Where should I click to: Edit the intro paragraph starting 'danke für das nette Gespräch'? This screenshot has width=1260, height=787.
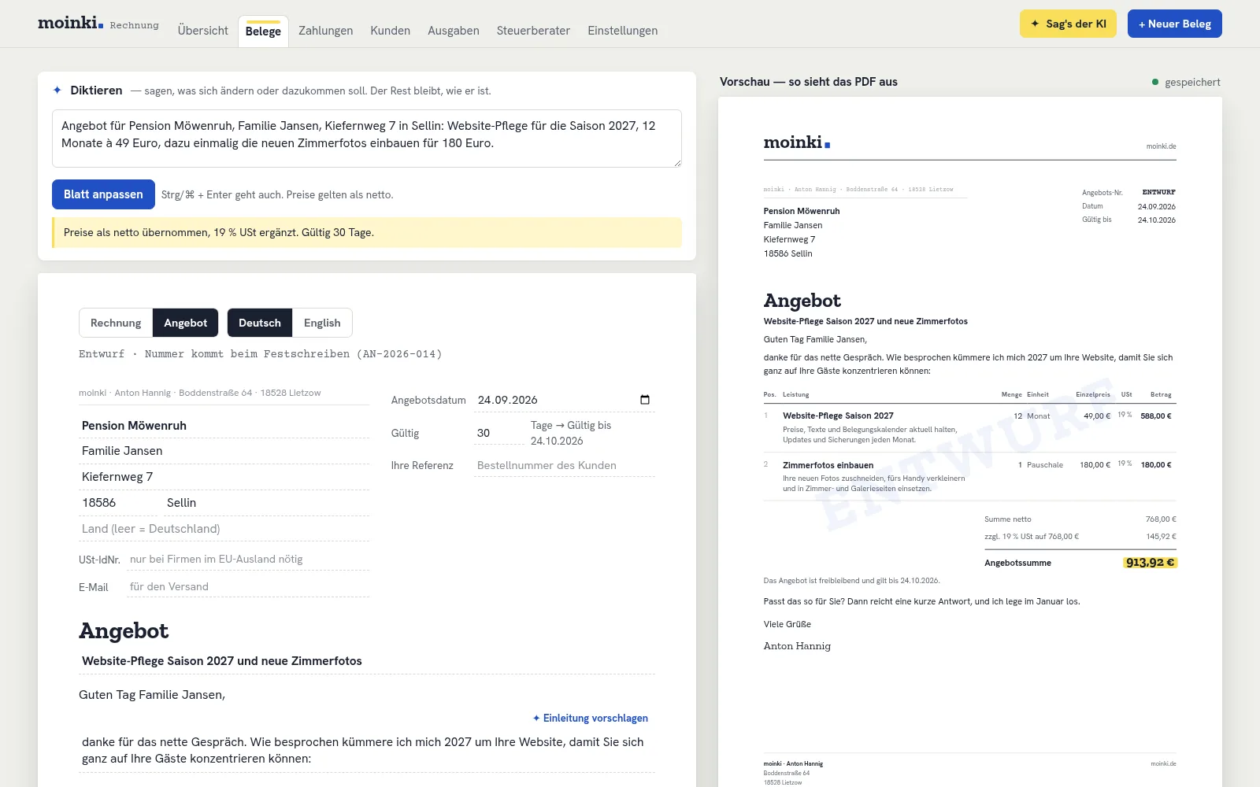pos(367,751)
